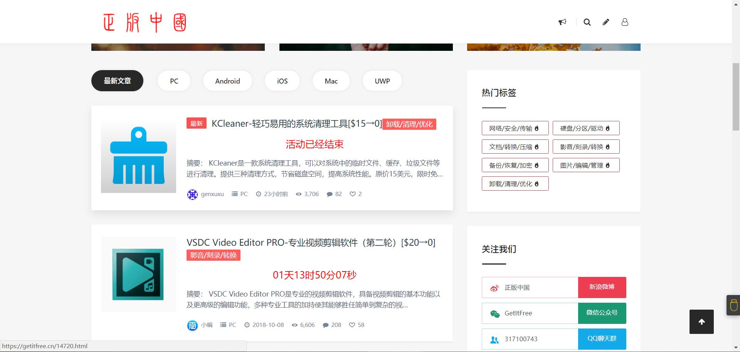Viewport: 740px width, 352px height.
Task: Open the KCleaner article title
Action: tap(297, 124)
